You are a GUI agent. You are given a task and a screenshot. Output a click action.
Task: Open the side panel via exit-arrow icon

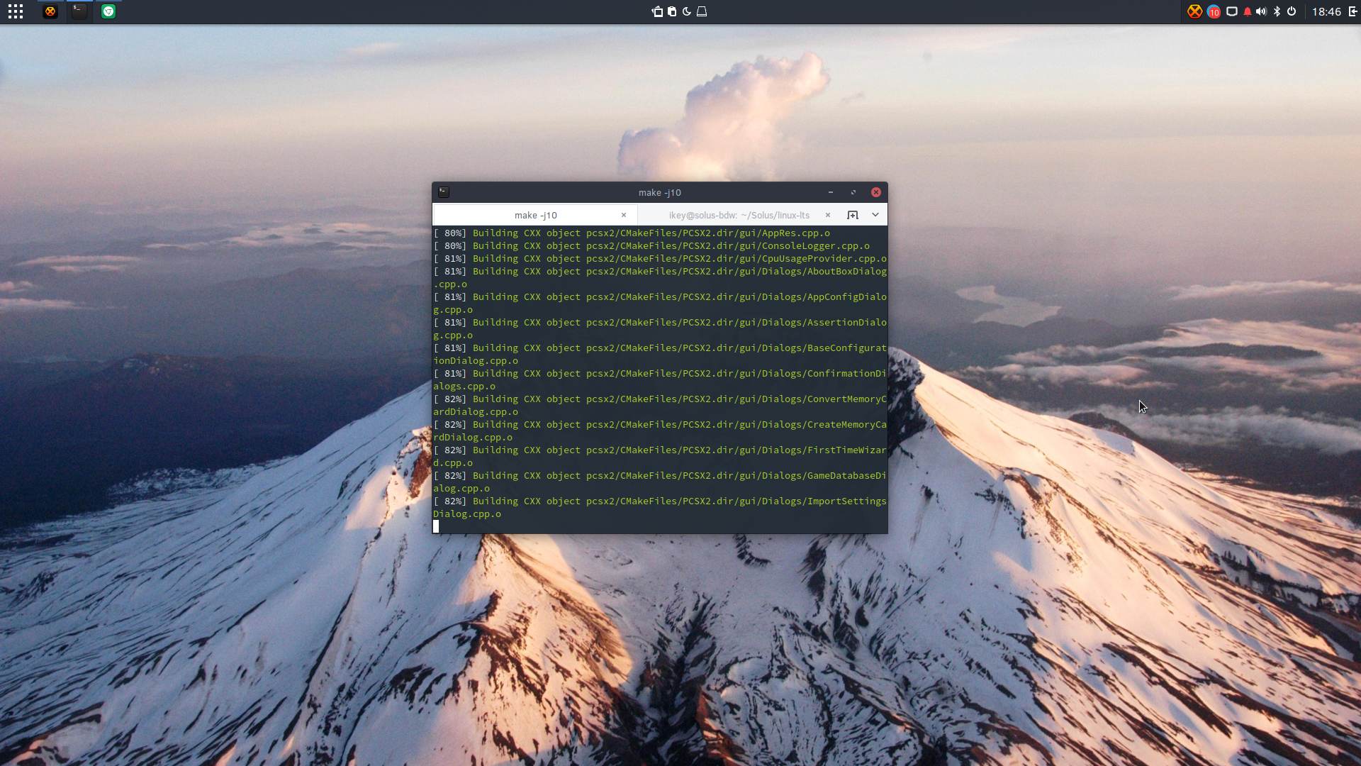pos(1352,11)
